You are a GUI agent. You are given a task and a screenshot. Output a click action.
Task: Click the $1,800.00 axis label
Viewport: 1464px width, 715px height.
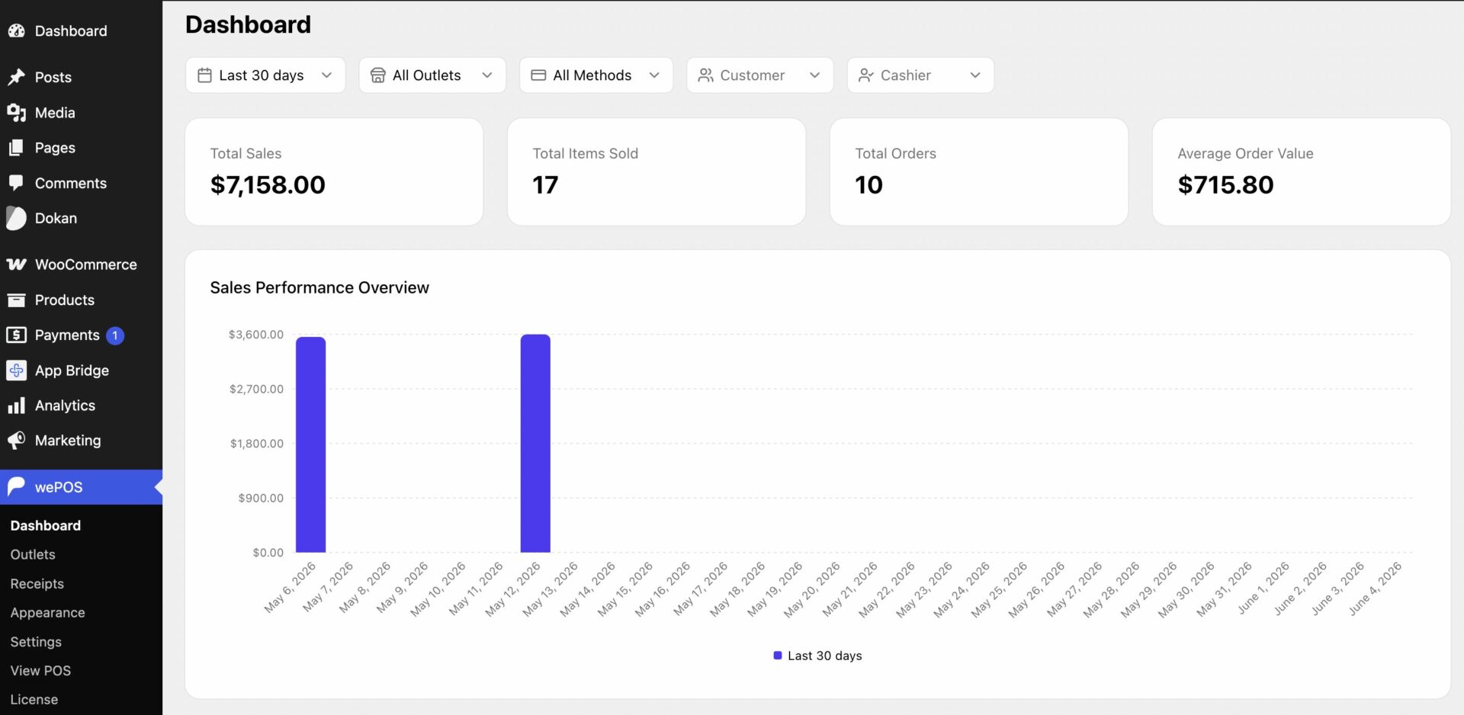pyautogui.click(x=257, y=444)
